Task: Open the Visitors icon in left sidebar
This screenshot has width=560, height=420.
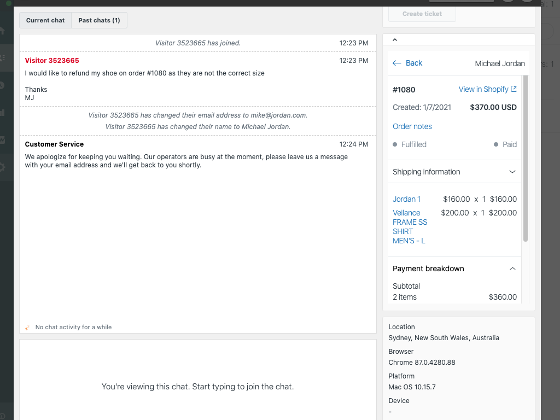Action: pyautogui.click(x=3, y=57)
